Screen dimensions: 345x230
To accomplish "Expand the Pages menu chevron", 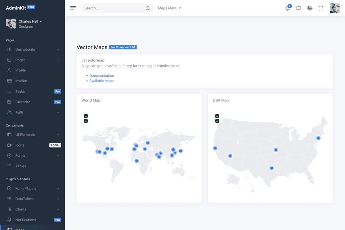I will click(58, 60).
